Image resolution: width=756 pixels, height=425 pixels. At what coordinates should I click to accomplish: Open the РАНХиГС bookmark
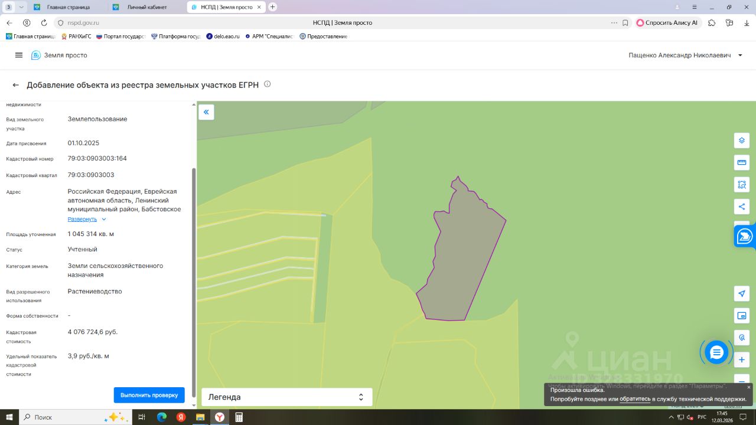(76, 37)
